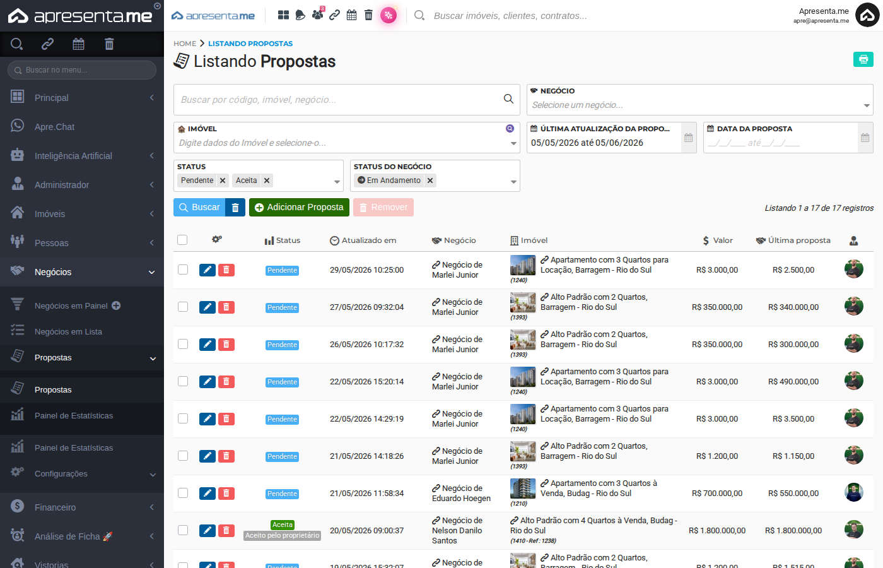Check the row dated 21/05/2026 11:58:34
Image resolution: width=883 pixels, height=568 pixels.
(x=183, y=493)
